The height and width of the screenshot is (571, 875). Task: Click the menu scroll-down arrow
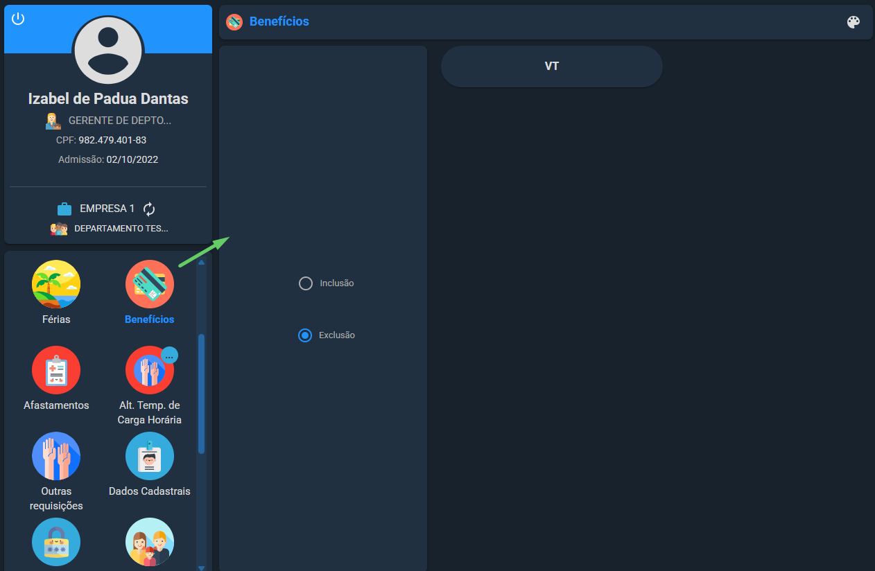coord(201,568)
